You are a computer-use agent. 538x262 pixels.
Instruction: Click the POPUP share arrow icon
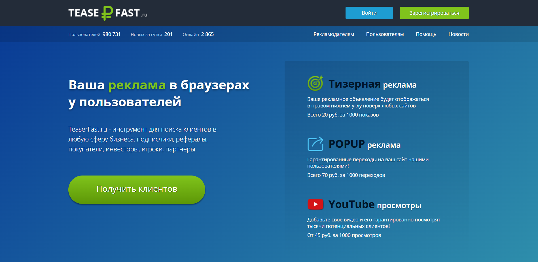pyautogui.click(x=315, y=144)
